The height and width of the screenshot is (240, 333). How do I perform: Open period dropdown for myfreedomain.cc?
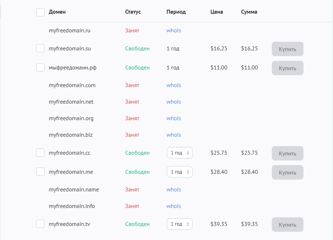coord(180,153)
